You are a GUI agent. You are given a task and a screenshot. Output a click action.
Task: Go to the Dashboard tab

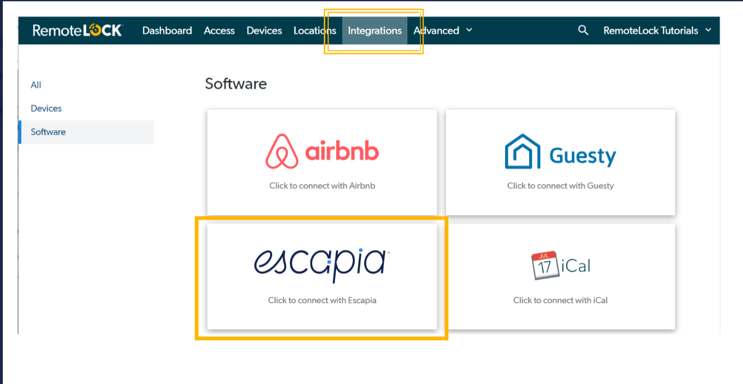pos(167,30)
